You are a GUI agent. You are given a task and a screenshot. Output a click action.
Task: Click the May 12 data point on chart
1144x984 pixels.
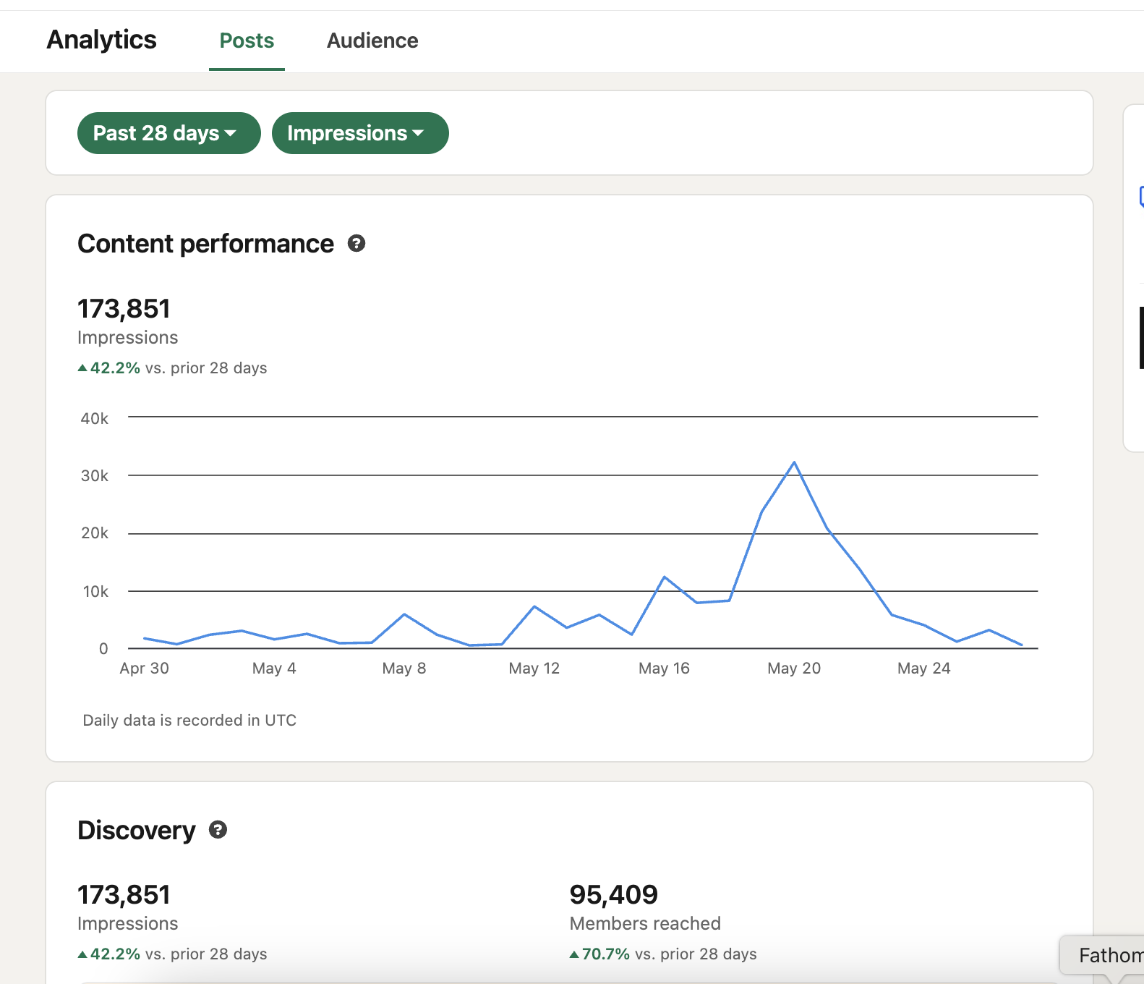point(534,606)
